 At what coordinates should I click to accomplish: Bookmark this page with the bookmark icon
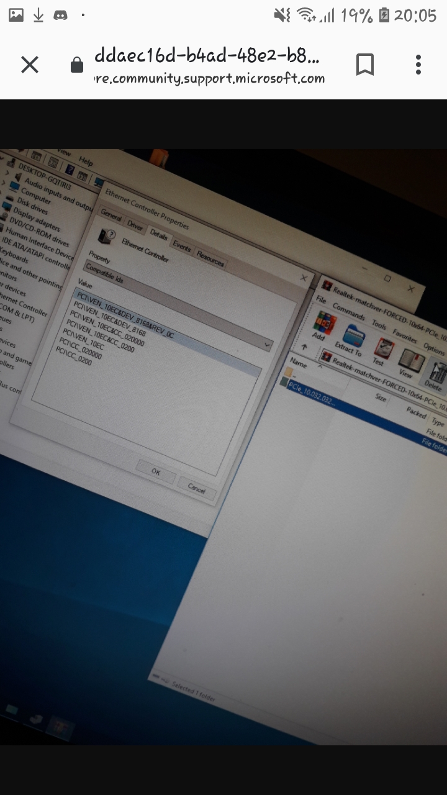tap(365, 65)
